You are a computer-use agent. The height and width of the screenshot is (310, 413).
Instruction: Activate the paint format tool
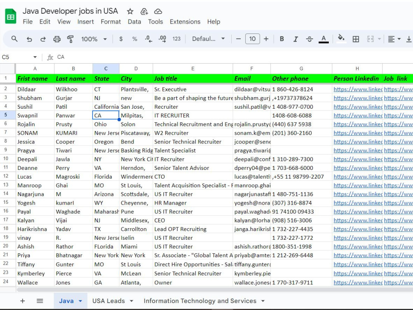(x=70, y=39)
